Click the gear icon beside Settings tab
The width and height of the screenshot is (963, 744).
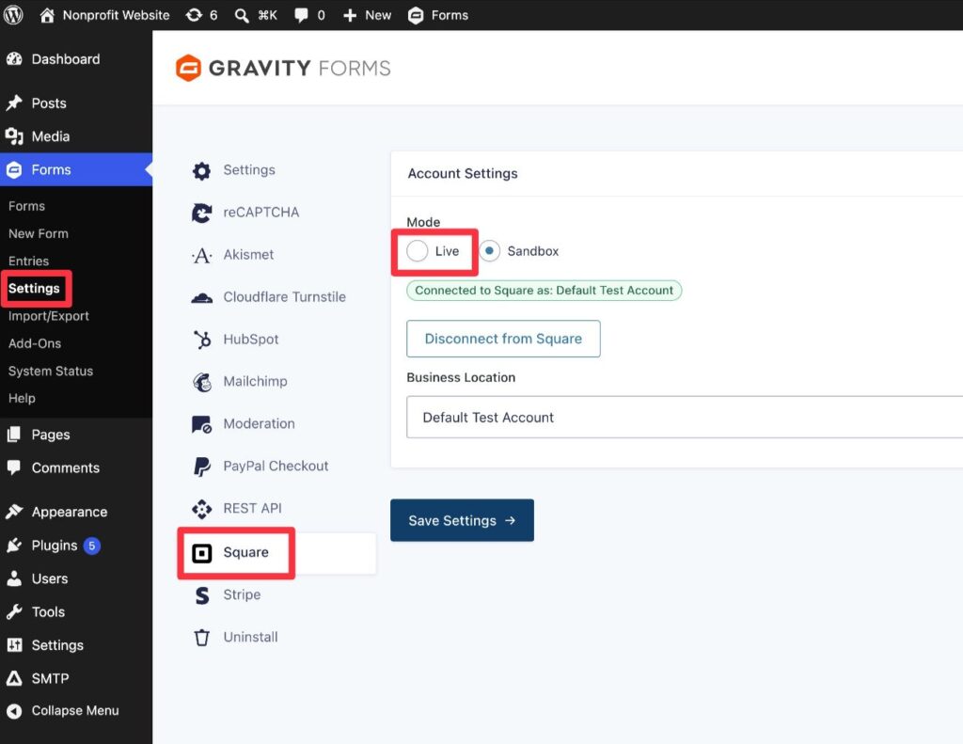click(201, 170)
